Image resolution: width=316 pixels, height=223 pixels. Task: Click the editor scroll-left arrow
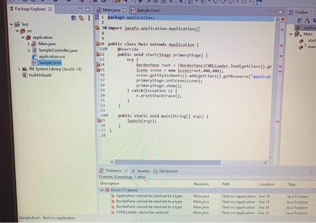[112, 162]
